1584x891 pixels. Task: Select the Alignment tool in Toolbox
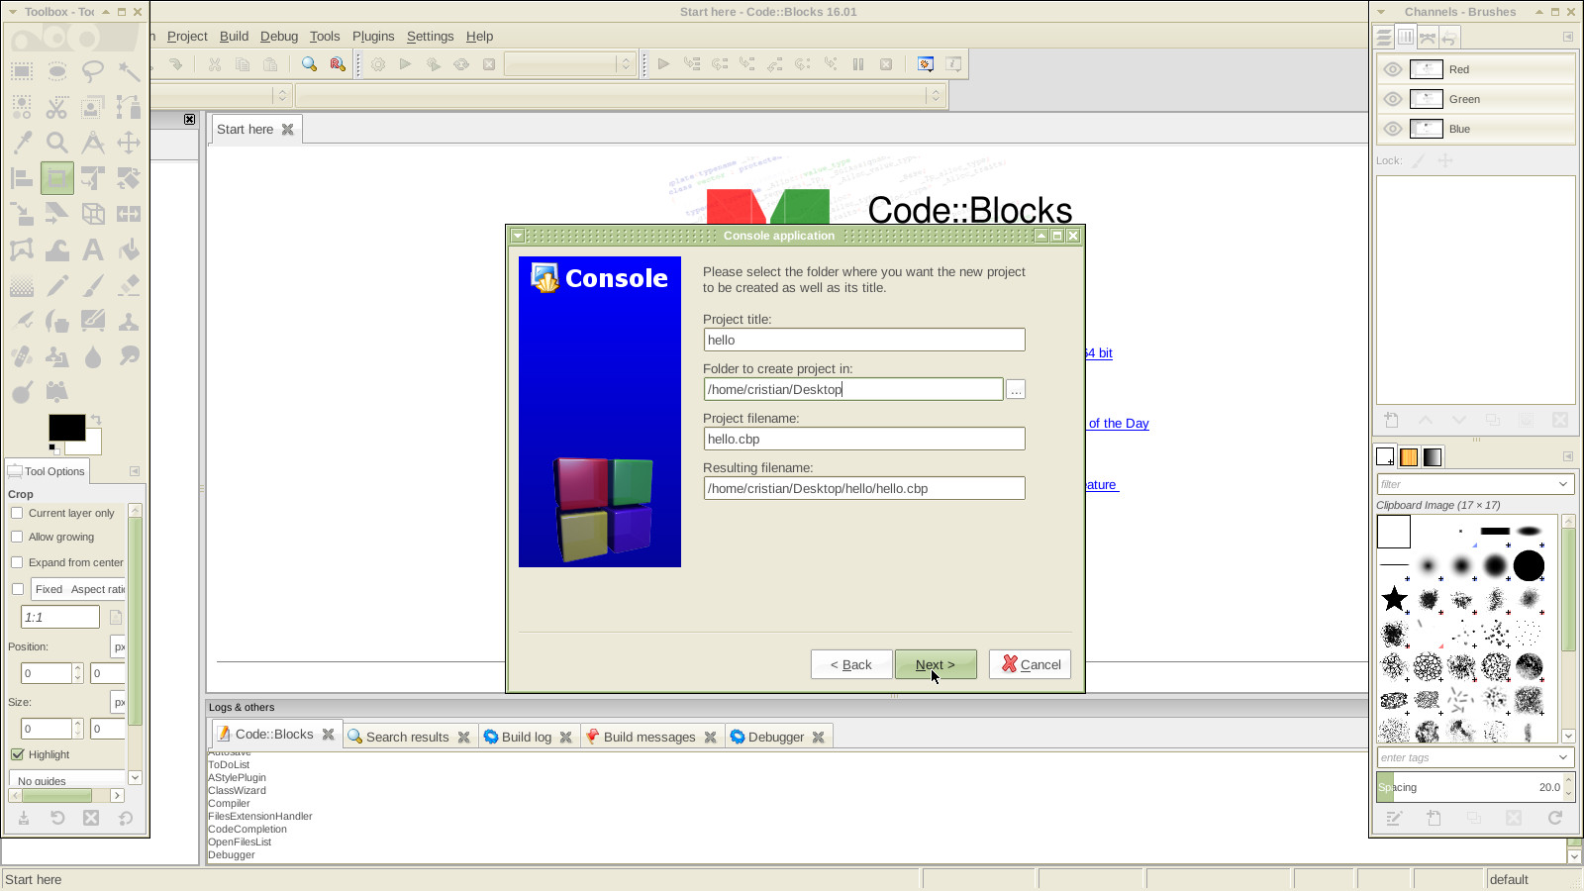click(22, 178)
